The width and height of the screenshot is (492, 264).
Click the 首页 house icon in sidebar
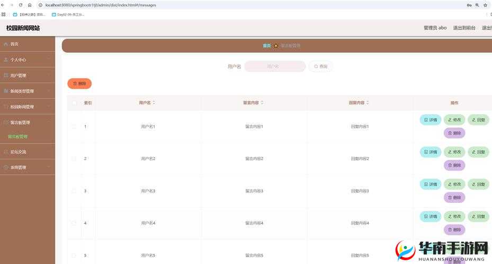[x=6, y=44]
